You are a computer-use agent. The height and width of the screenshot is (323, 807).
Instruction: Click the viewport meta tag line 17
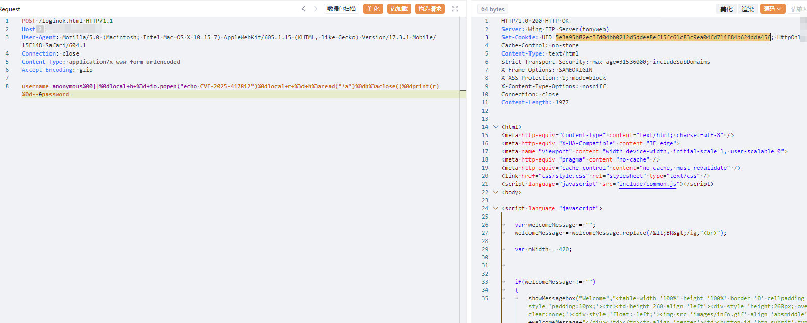pyautogui.click(x=644, y=151)
